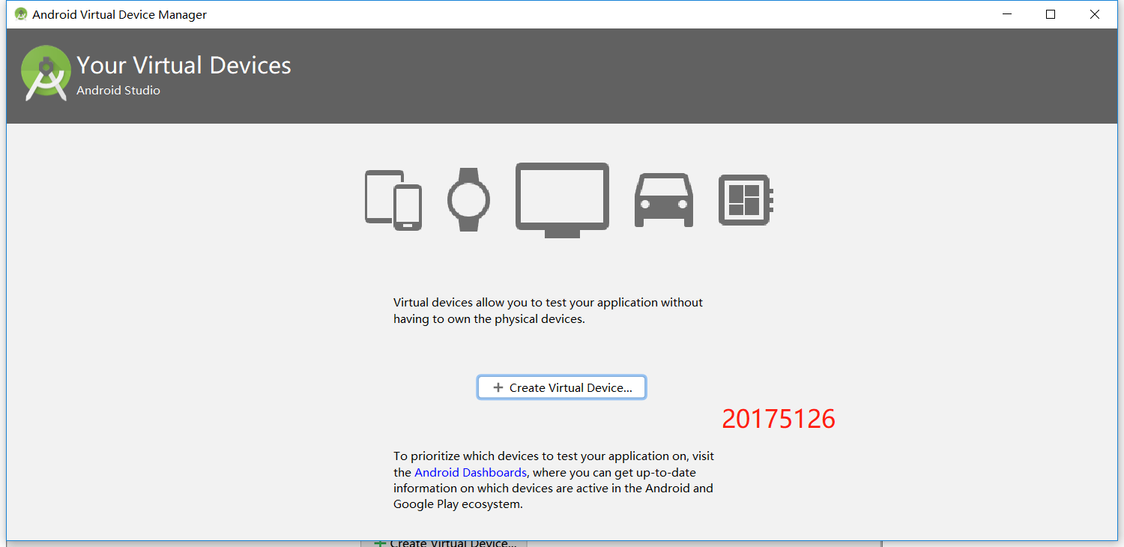This screenshot has width=1124, height=547.
Task: Minimize the Android Virtual Device Manager window
Action: (1006, 14)
